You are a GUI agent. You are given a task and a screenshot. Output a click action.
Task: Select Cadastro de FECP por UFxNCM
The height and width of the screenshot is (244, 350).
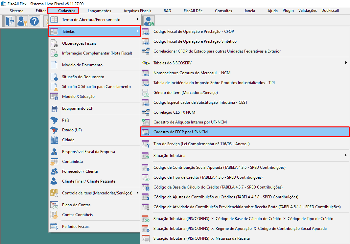[245, 132]
